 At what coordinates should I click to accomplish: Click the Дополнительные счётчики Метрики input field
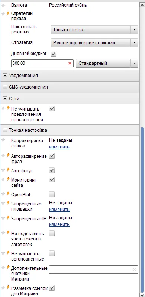point(94,269)
